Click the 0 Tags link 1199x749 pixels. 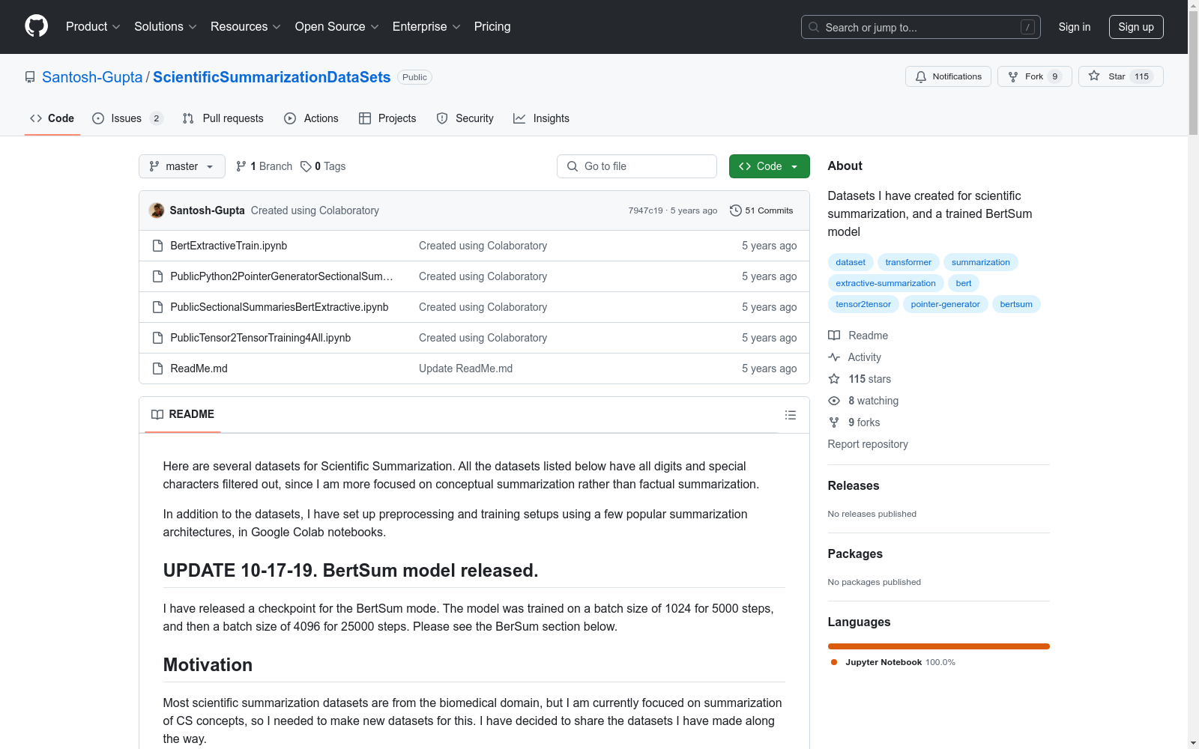(323, 166)
